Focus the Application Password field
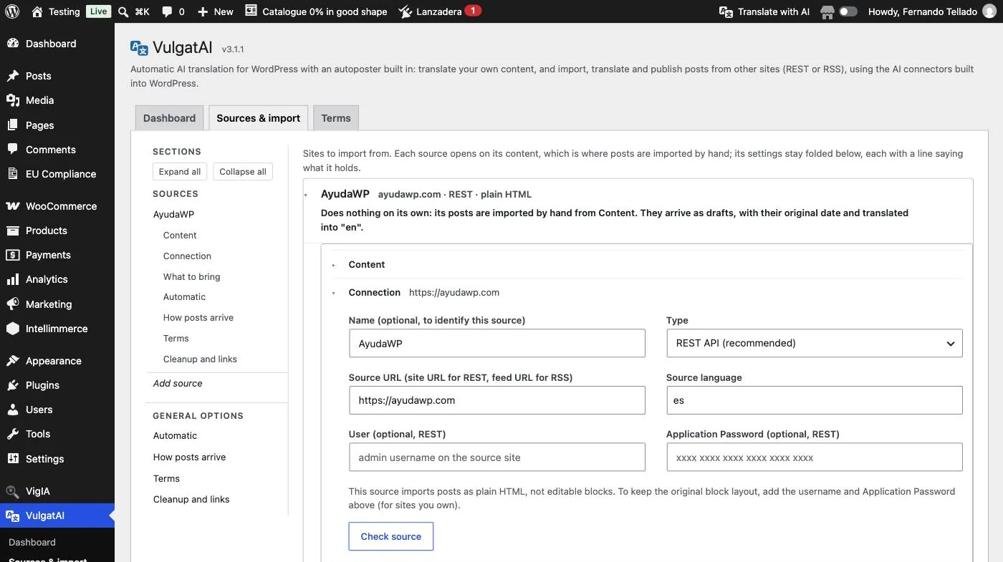Image resolution: width=1003 pixels, height=562 pixels. [x=814, y=457]
